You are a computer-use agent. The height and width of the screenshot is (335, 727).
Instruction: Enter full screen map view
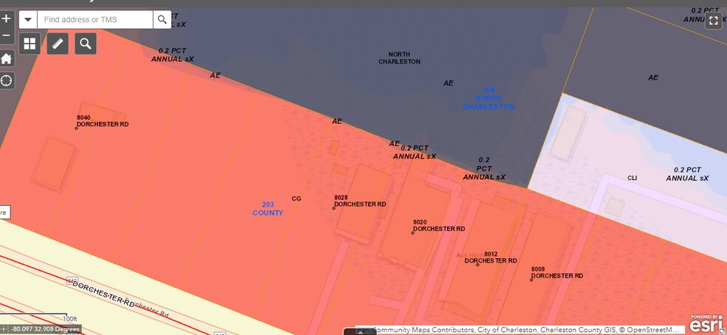pyautogui.click(x=713, y=21)
